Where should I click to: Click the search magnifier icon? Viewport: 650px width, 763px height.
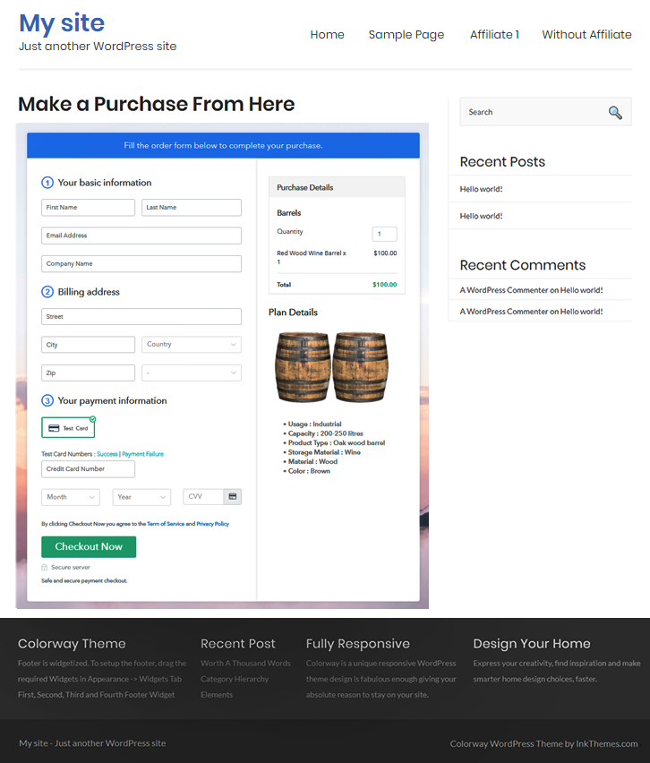pyautogui.click(x=615, y=112)
